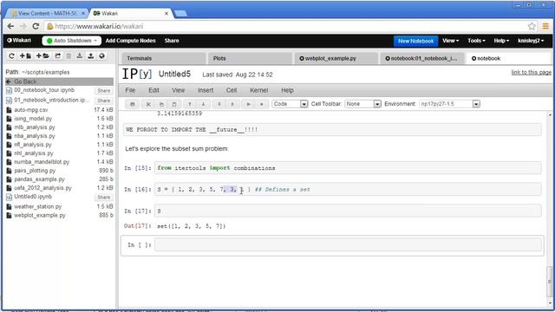Insert cell above toolbar icon
Image resolution: width=555 pixels, height=312 pixels.
[x=219, y=104]
